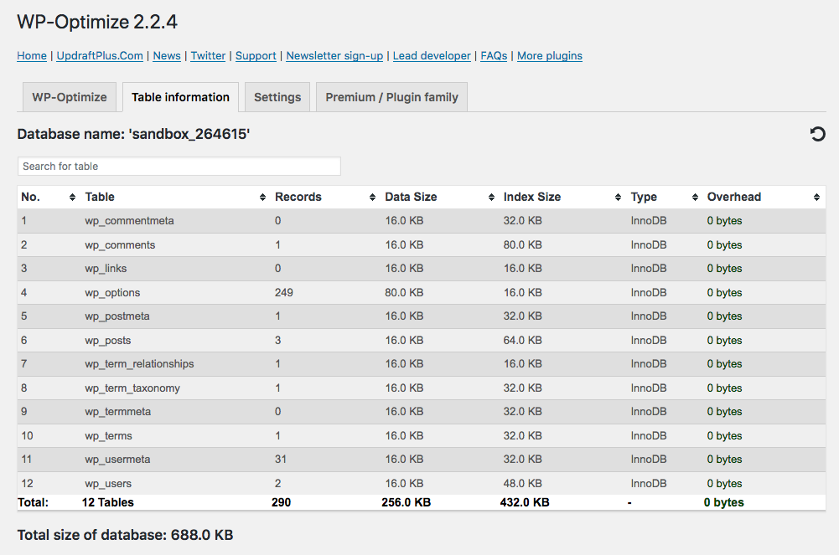The width and height of the screenshot is (839, 555).
Task: Click the total 432.0 KB index size
Action: coord(525,502)
